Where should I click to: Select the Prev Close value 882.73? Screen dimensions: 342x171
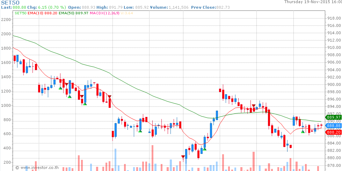click(x=223, y=7)
